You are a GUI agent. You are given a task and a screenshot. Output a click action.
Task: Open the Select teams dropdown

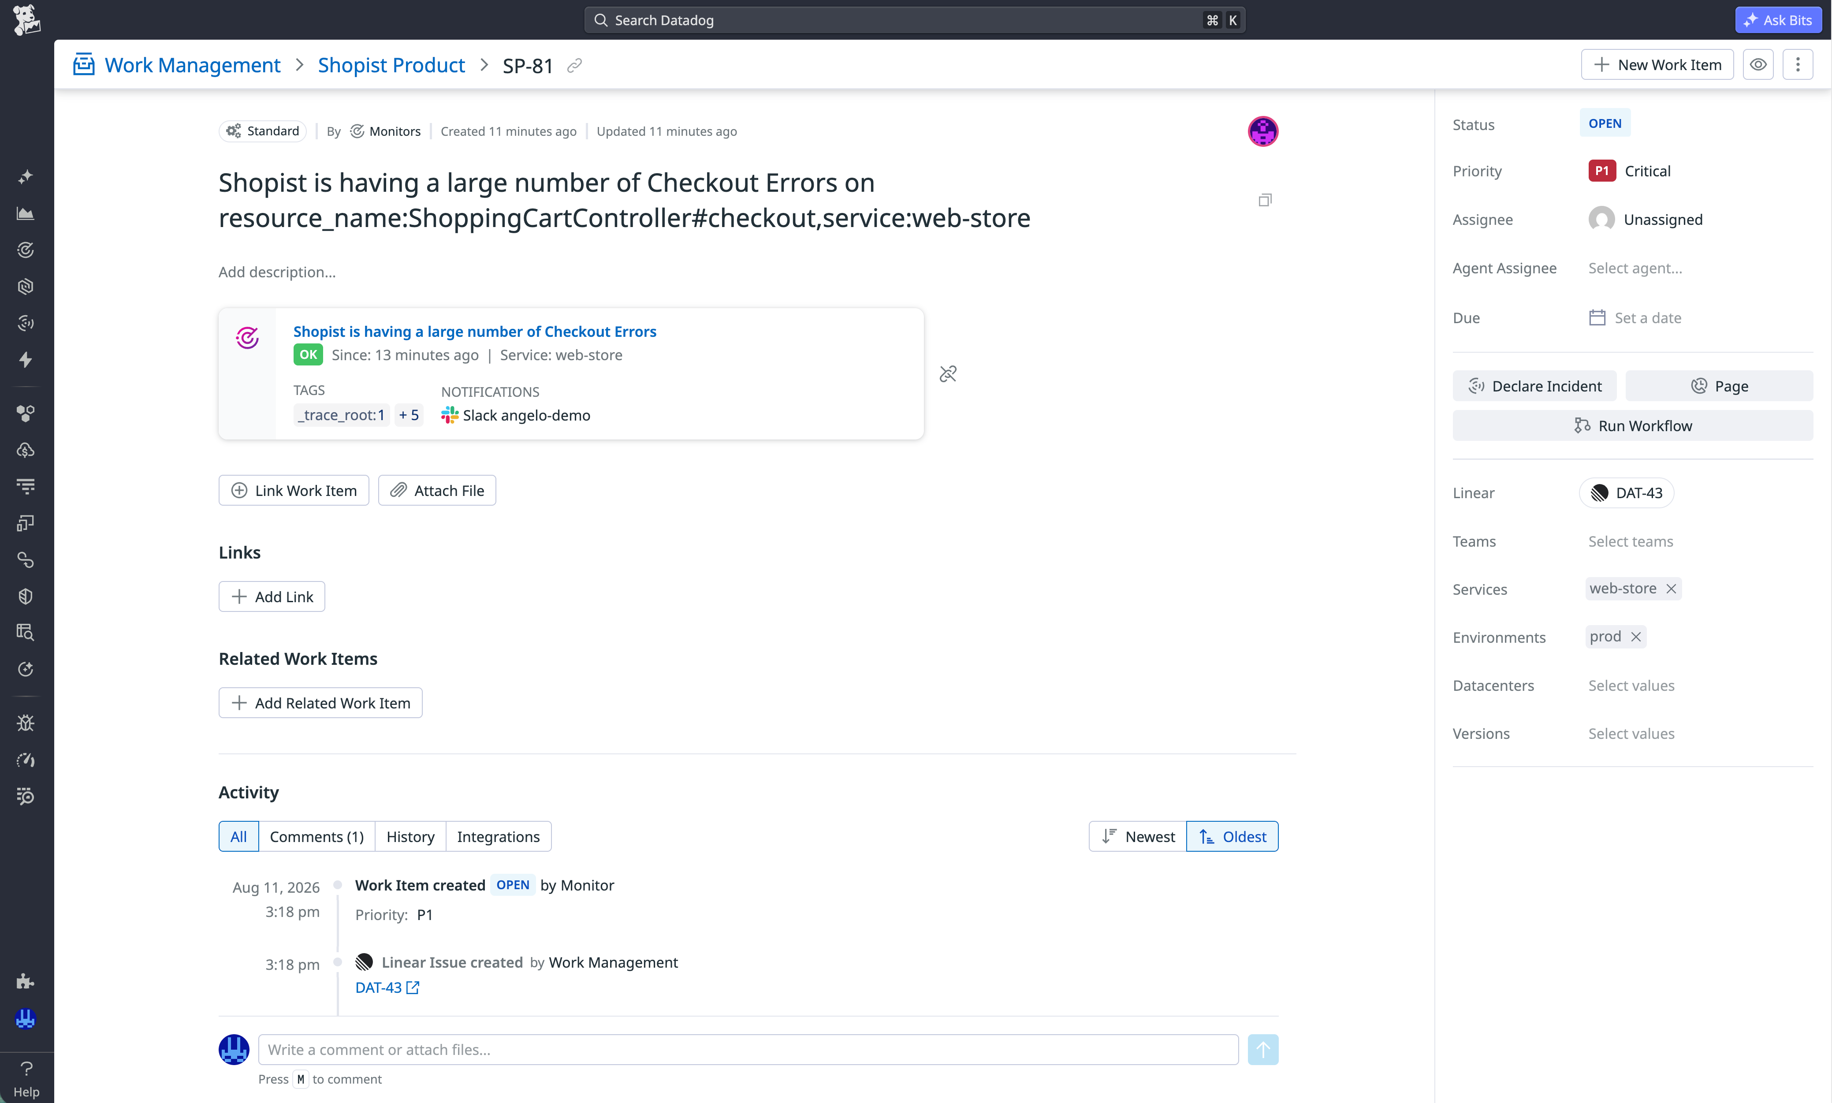click(x=1631, y=541)
